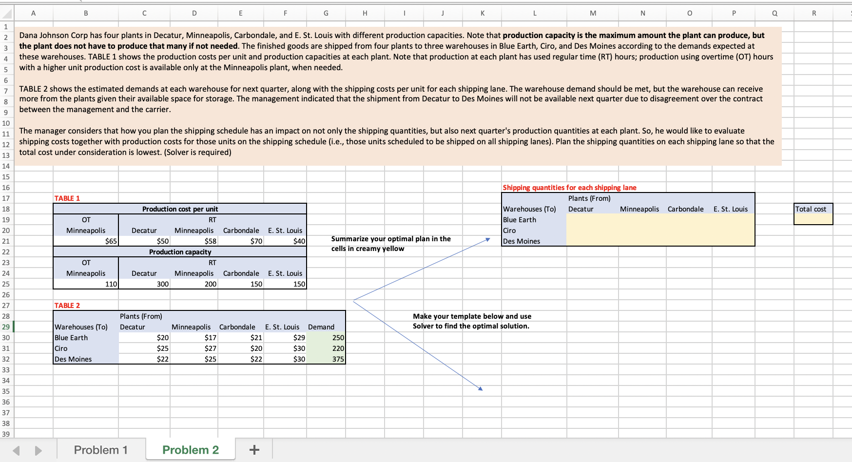Select the Problem 2 sheet tab
This screenshot has height=462, width=852.
(191, 450)
